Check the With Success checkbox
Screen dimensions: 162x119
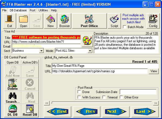tap(79, 97)
